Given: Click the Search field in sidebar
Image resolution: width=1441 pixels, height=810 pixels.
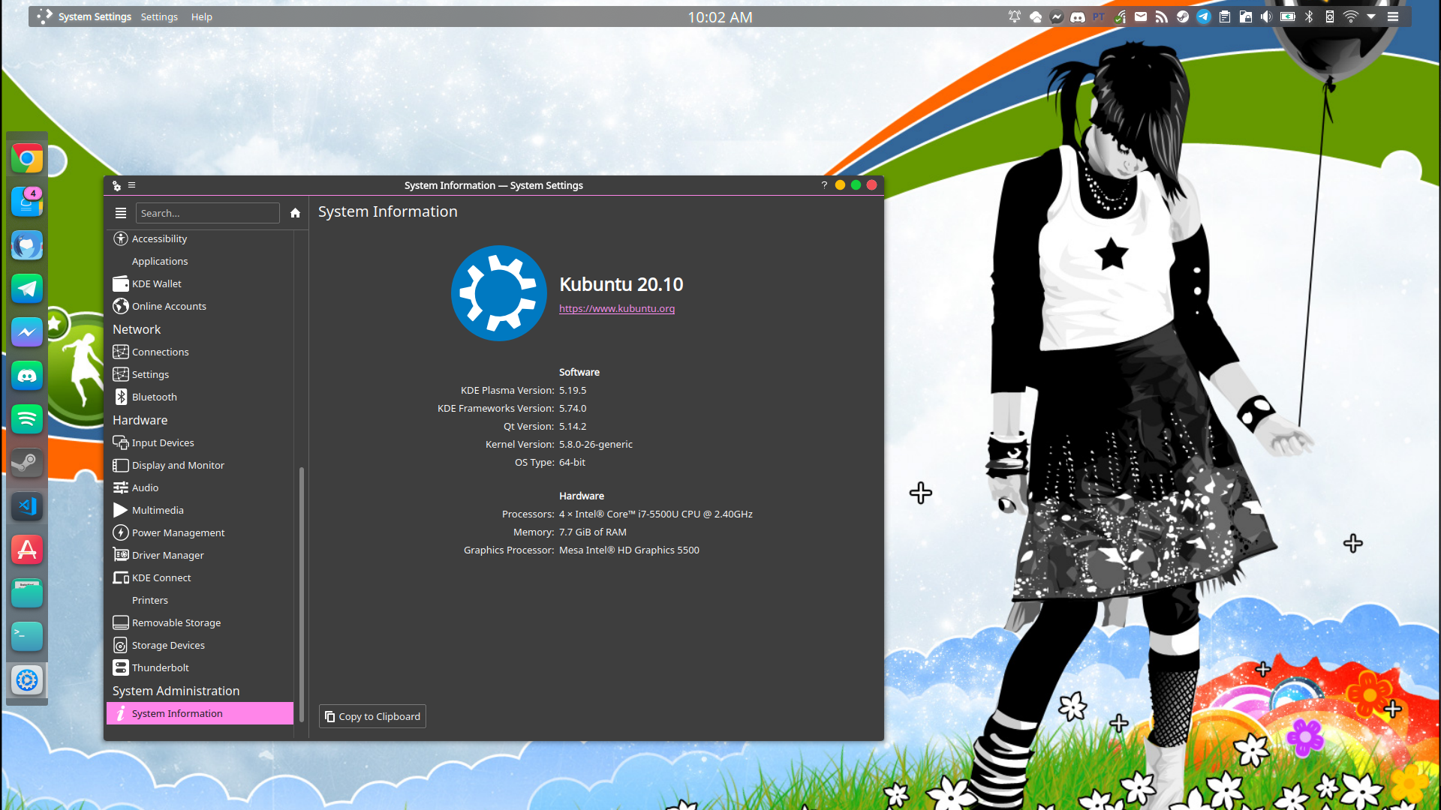Looking at the screenshot, I should (x=208, y=213).
